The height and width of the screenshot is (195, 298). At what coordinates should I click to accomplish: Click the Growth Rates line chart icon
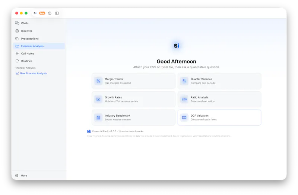pos(98,99)
